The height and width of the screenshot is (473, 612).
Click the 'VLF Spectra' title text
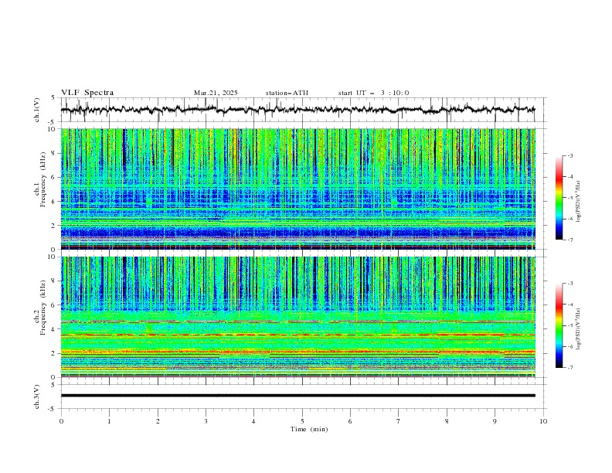click(x=87, y=93)
